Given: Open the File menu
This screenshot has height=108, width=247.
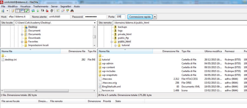Looking at the screenshot, I should coord(3,6).
